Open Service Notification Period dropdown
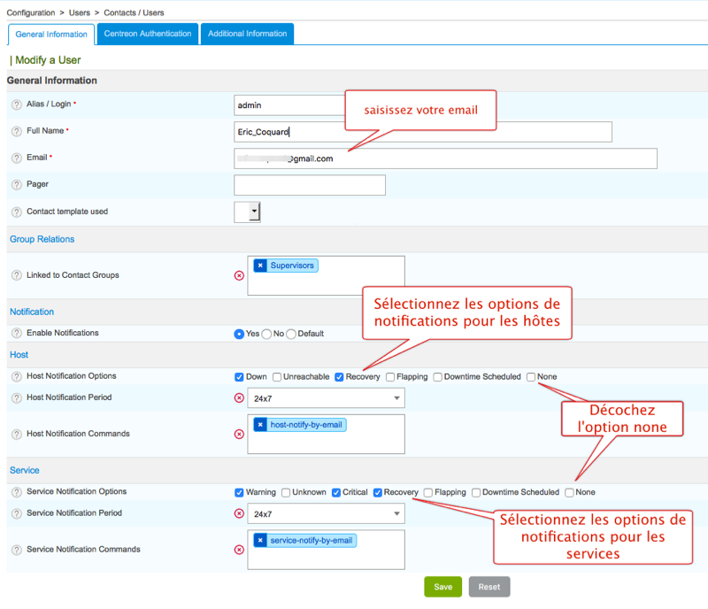Image resolution: width=708 pixels, height=609 pixels. [x=327, y=513]
